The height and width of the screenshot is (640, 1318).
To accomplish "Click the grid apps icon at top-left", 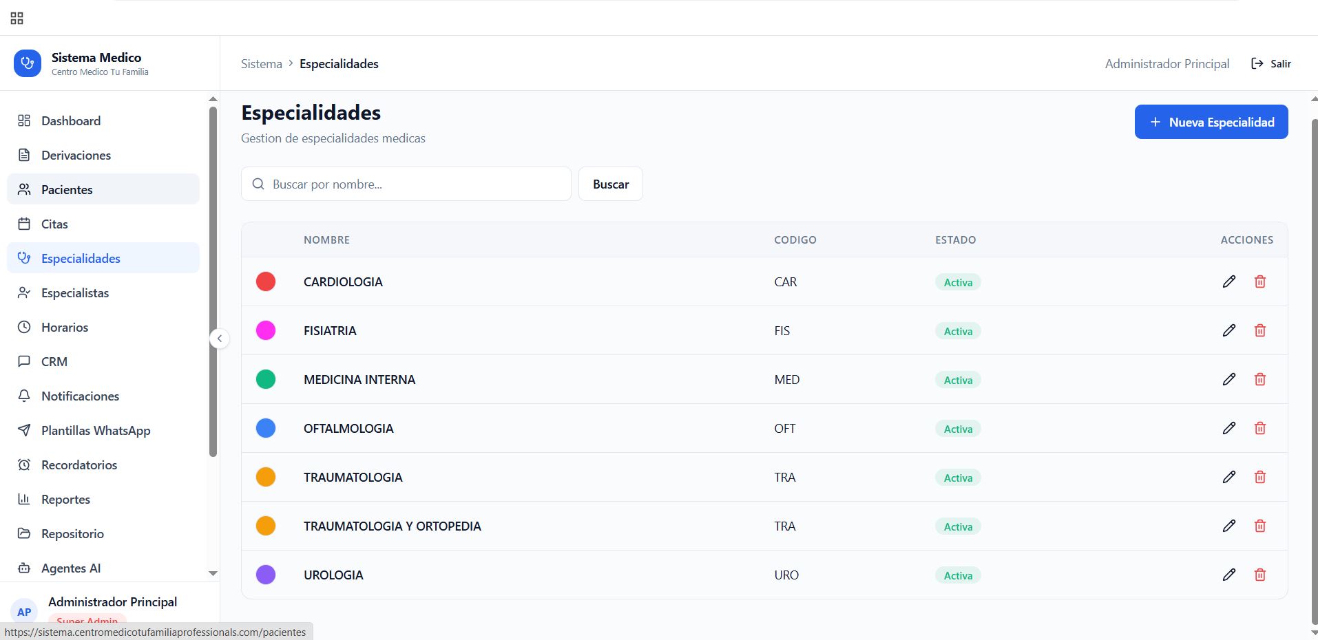I will tap(17, 19).
